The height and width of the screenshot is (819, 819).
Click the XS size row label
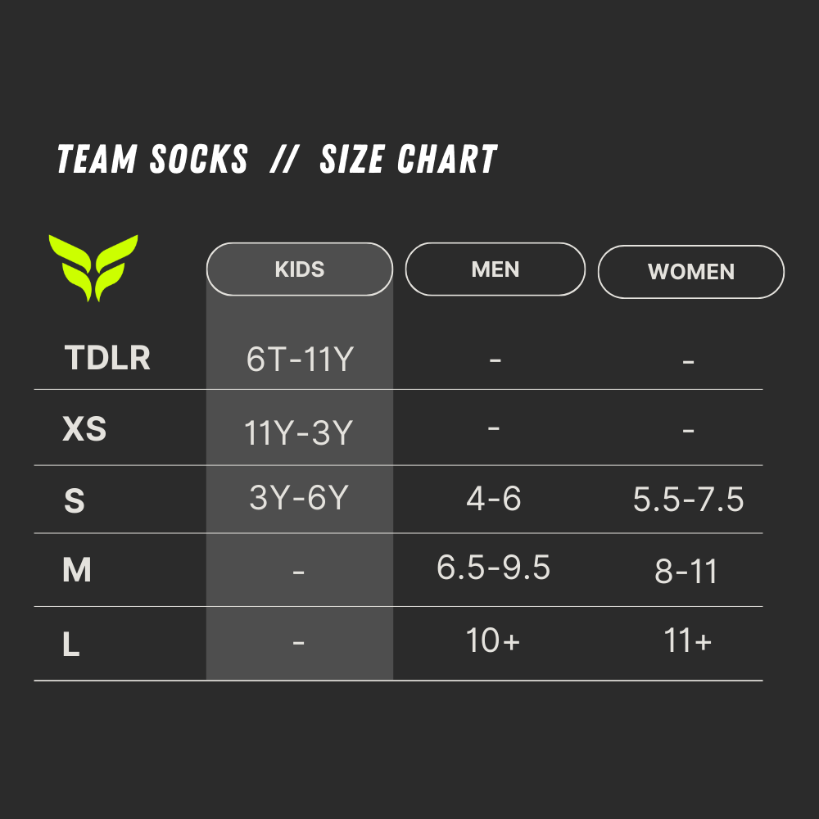click(84, 429)
